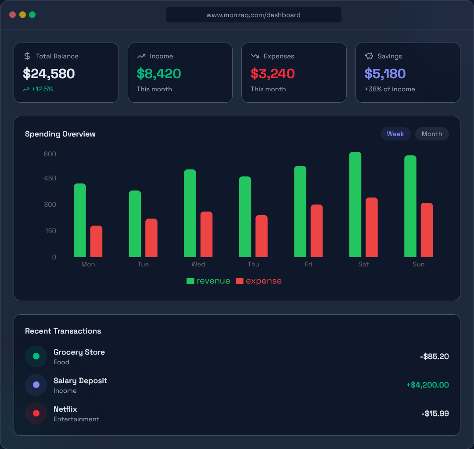Select the Salary Deposit circle icon
The height and width of the screenshot is (449, 474).
pos(36,385)
